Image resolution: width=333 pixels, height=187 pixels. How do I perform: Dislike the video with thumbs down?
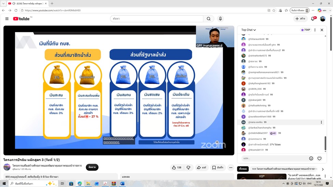tap(189, 168)
